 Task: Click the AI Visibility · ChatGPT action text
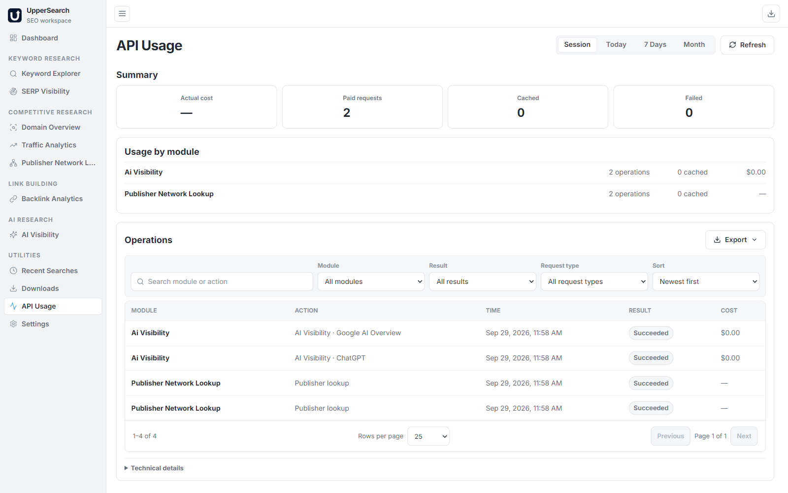(330, 358)
